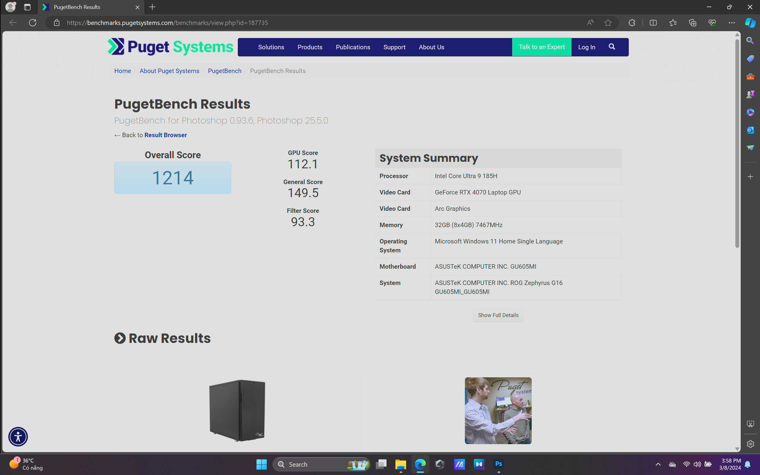
Task: Click the Solutions dropdown menu item
Action: tap(271, 47)
